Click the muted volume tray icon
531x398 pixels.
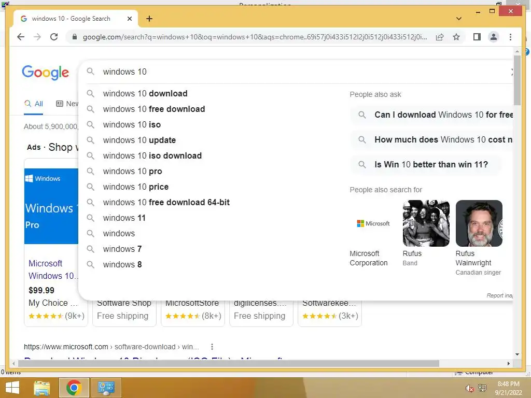click(x=470, y=388)
